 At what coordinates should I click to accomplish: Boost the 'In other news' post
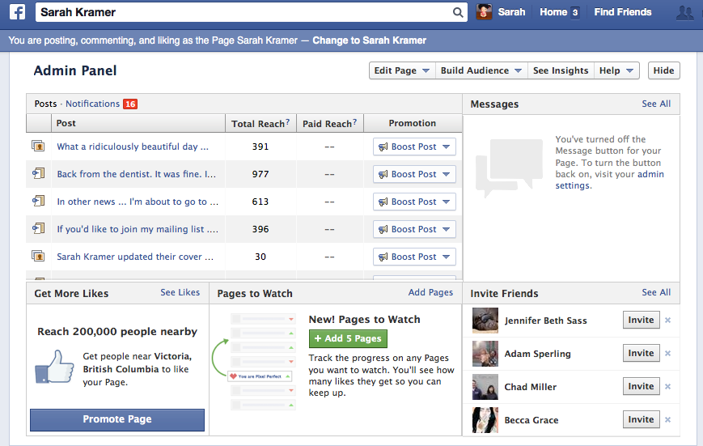point(414,202)
